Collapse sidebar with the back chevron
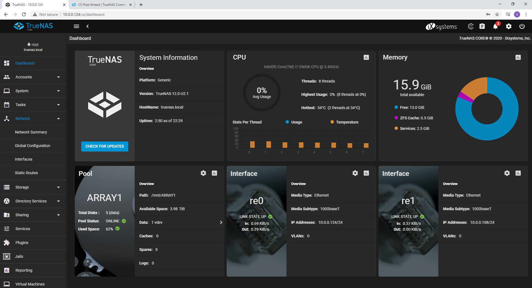The height and width of the screenshot is (288, 532). tap(88, 26)
